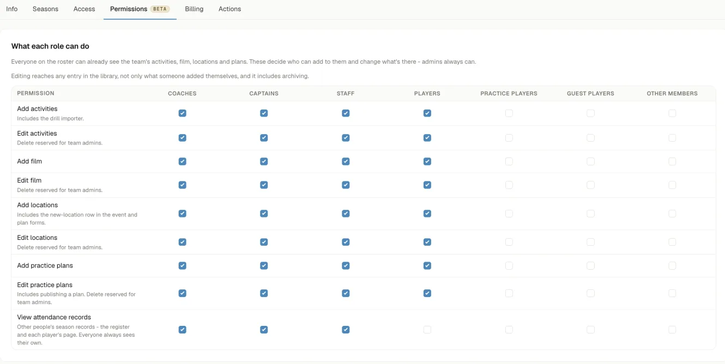Uncheck View attendance records for Staff
Image resolution: width=725 pixels, height=364 pixels.
pos(346,330)
